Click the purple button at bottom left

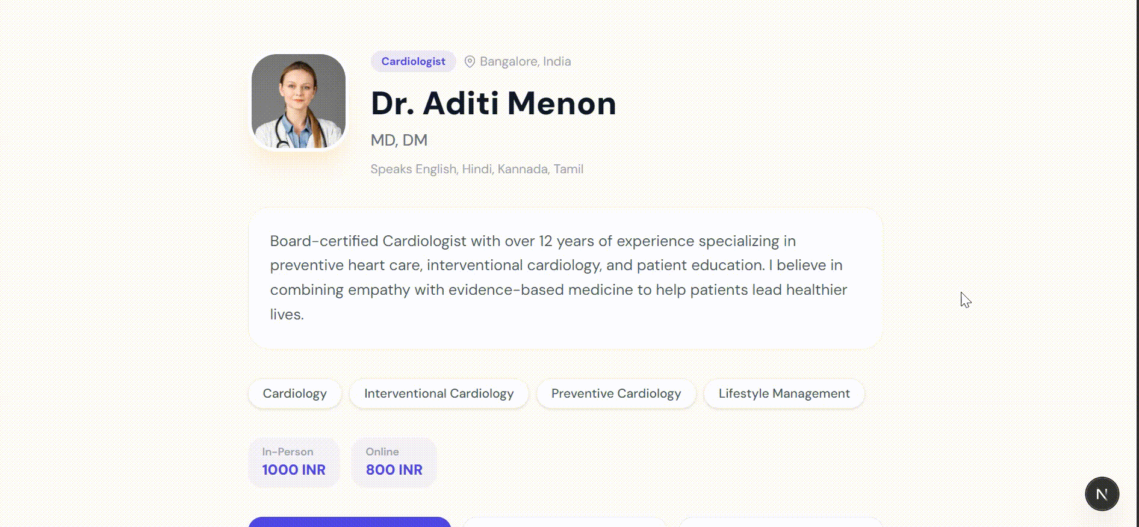tap(350, 522)
